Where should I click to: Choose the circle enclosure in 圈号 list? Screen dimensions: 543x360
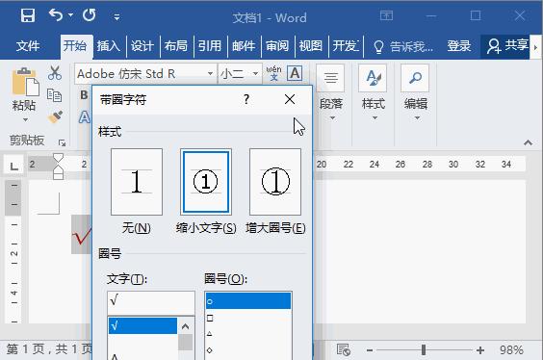point(248,301)
